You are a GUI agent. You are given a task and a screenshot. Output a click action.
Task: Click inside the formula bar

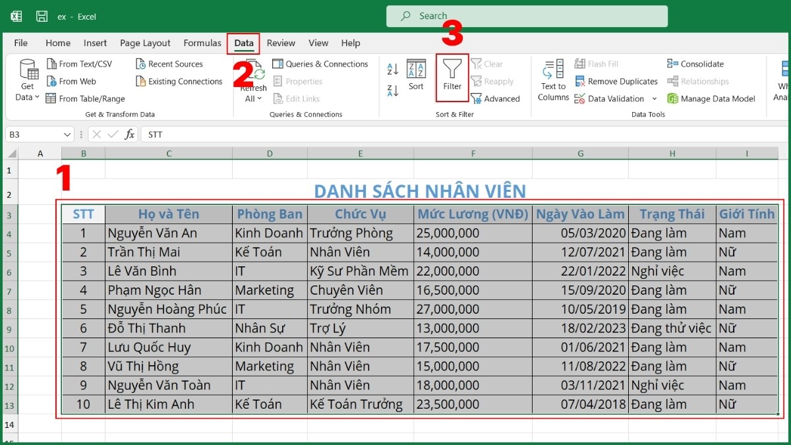[264, 134]
